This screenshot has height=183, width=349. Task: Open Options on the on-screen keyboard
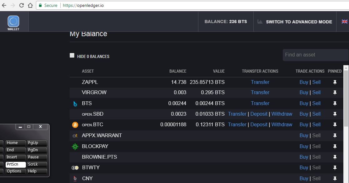point(16,171)
